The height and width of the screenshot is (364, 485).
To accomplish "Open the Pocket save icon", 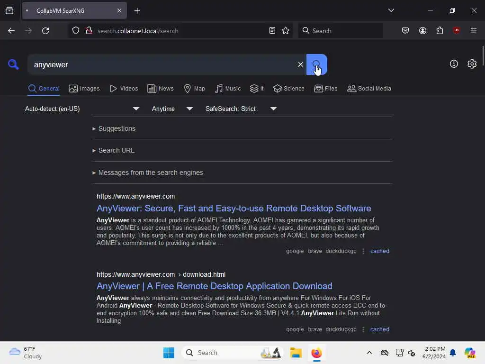I will pos(405,31).
